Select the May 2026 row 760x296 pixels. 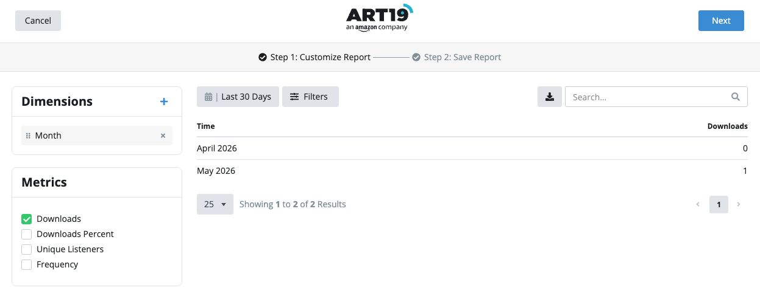click(472, 171)
